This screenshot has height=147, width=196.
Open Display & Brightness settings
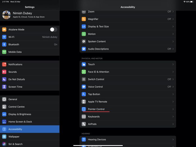(x=30, y=114)
